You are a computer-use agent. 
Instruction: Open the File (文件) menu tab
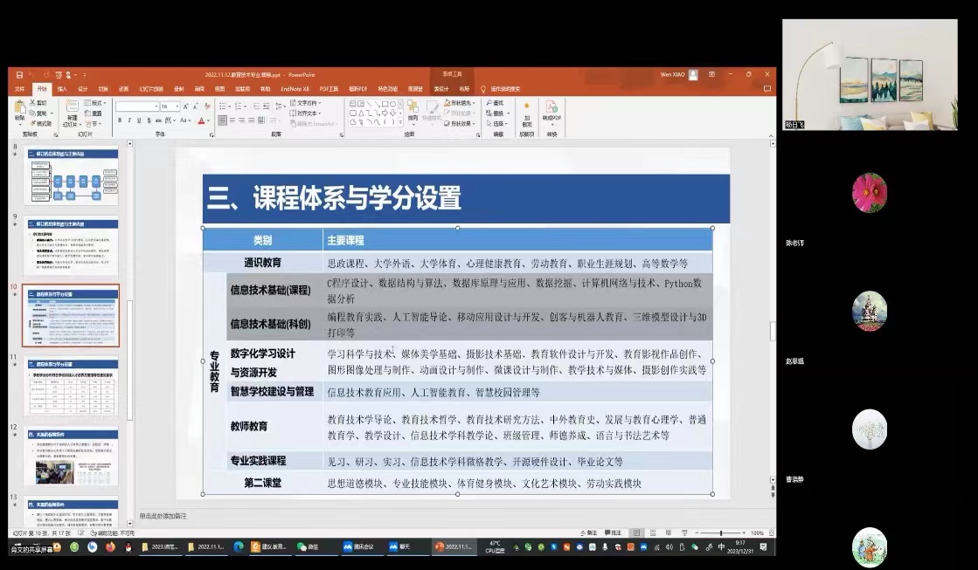(x=20, y=88)
